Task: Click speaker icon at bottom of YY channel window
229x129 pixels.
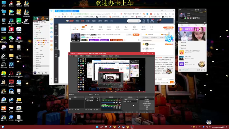Action: (x=39, y=73)
